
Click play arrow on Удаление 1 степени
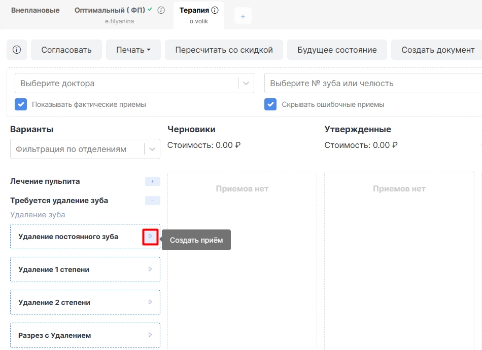pos(150,269)
